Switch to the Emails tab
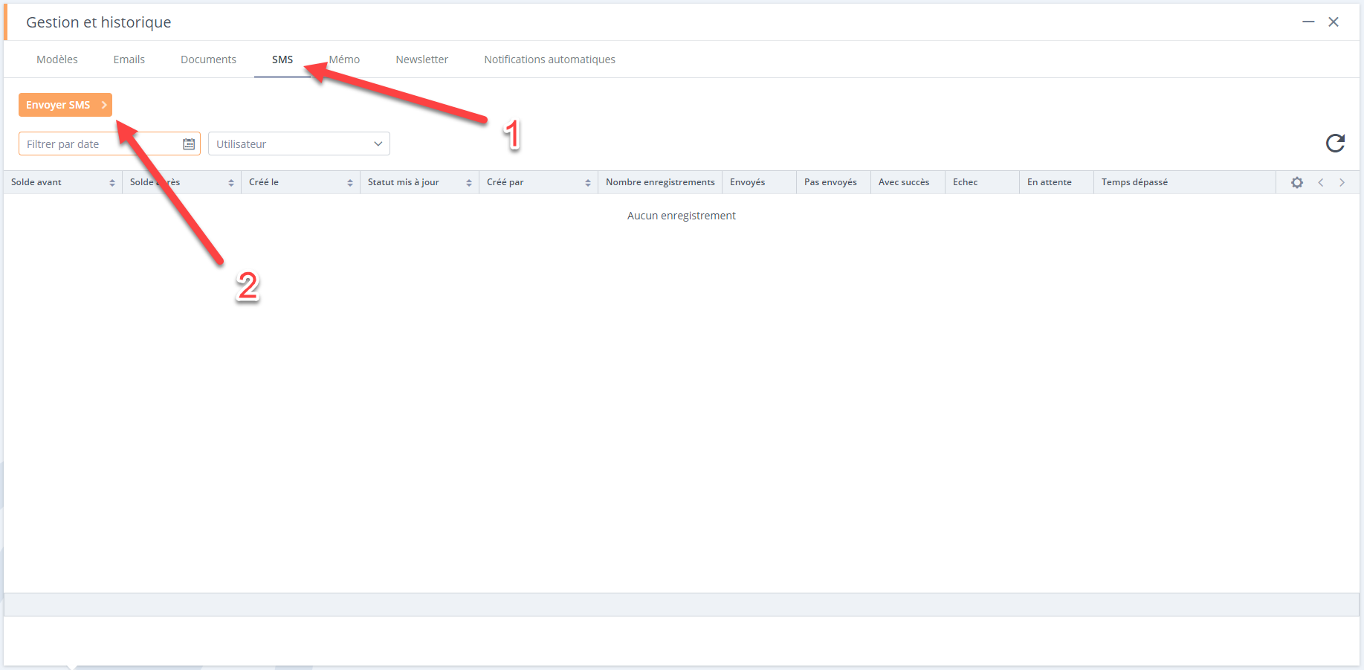Screen dimensions: 1364x670 [x=129, y=59]
